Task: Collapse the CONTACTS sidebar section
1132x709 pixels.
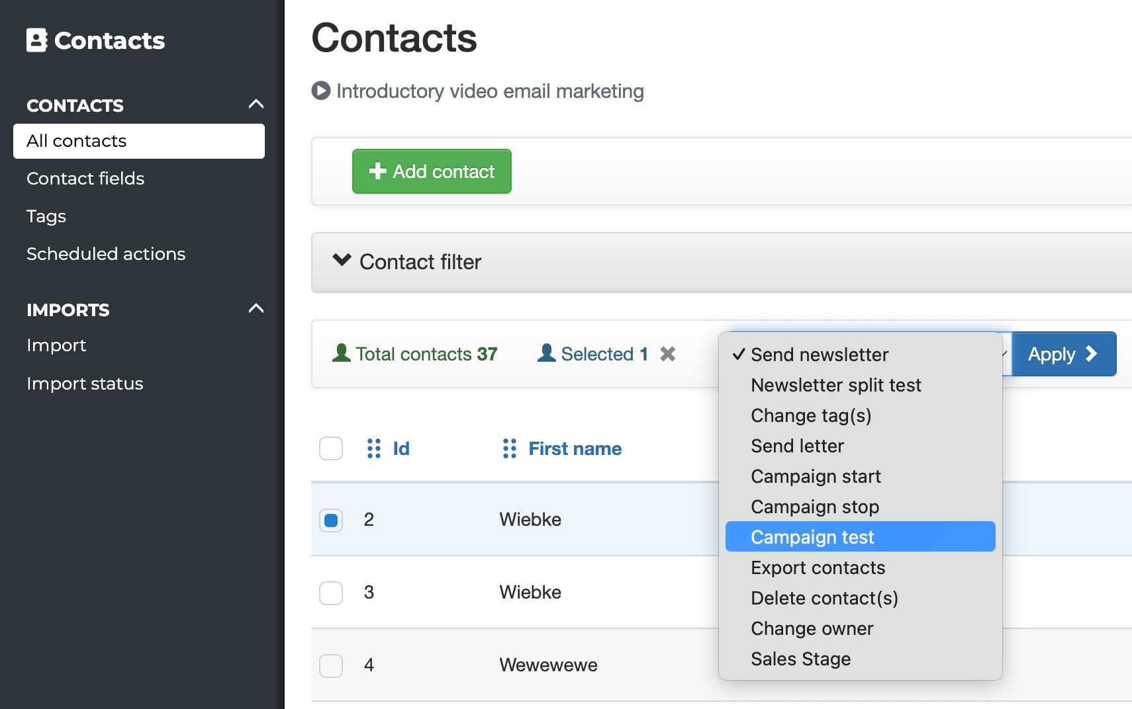Action: (x=256, y=104)
